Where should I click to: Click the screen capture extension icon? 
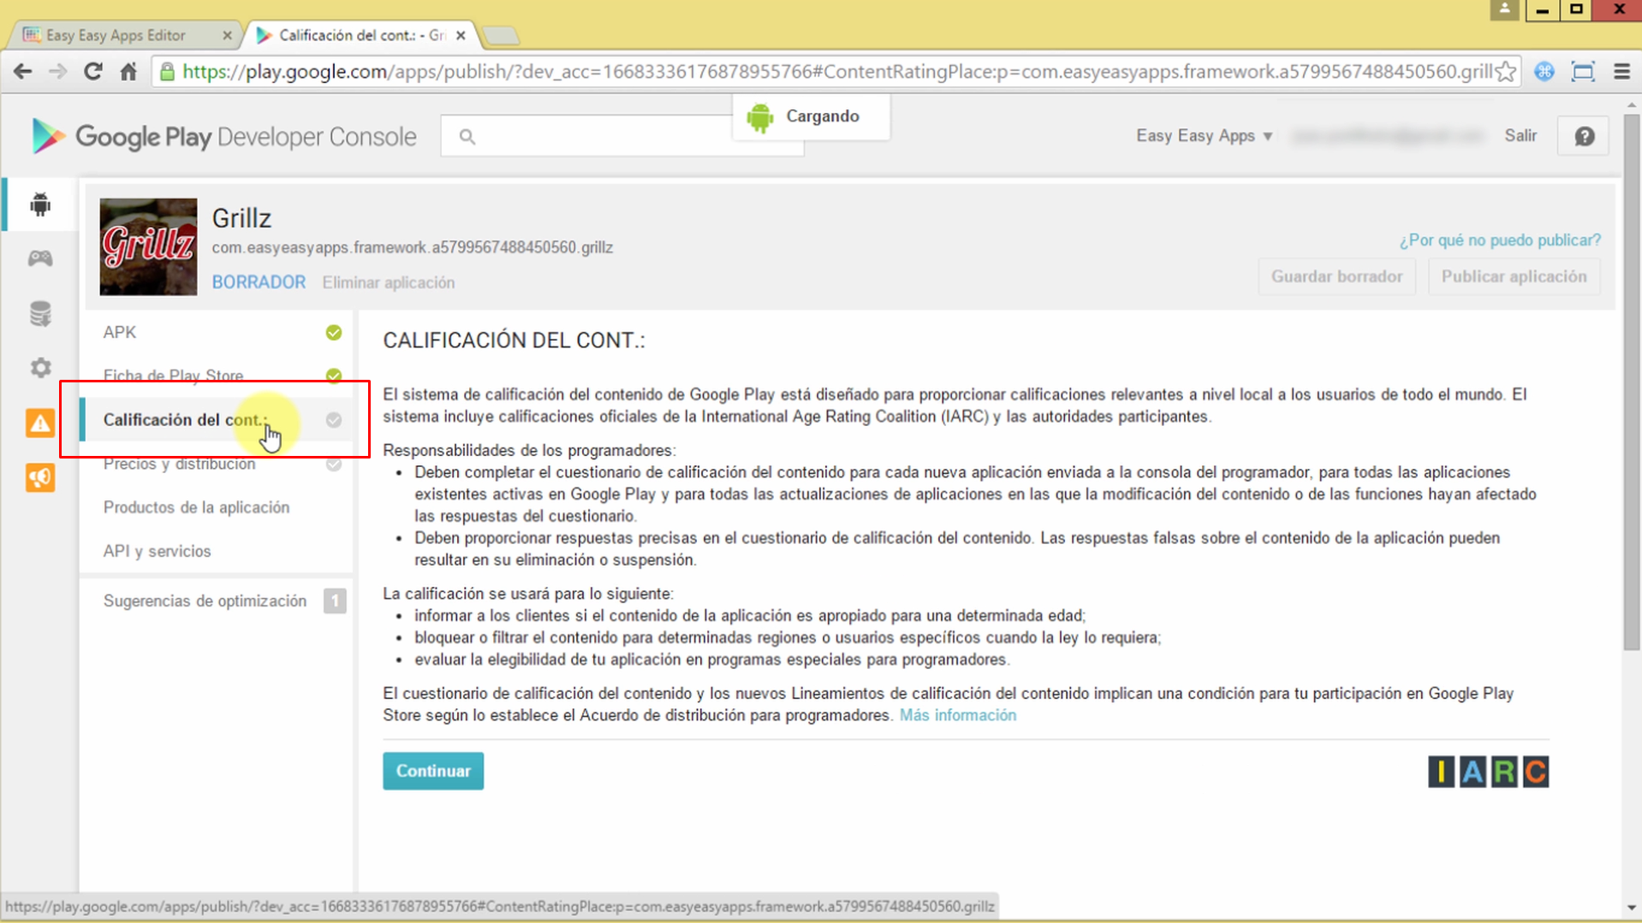1583,72
